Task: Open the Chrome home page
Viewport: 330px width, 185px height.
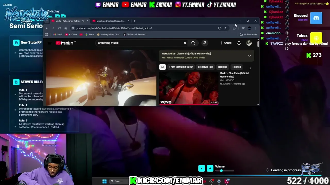Action: (x=65, y=28)
